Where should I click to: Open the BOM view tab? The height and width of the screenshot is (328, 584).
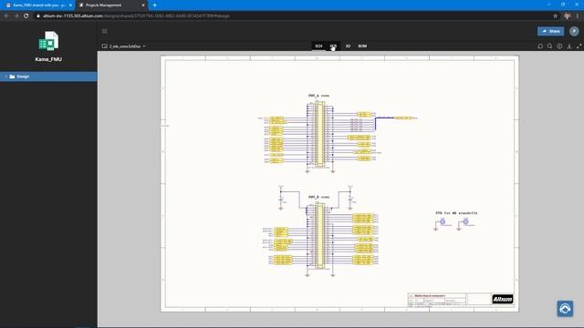[362, 46]
